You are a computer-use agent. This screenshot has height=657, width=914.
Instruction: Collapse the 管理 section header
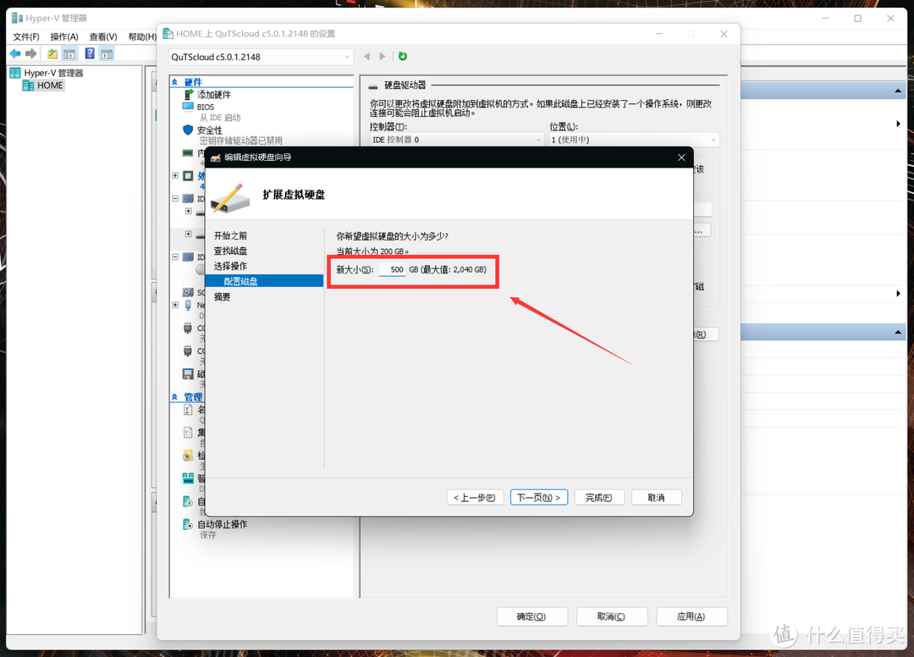(x=174, y=397)
